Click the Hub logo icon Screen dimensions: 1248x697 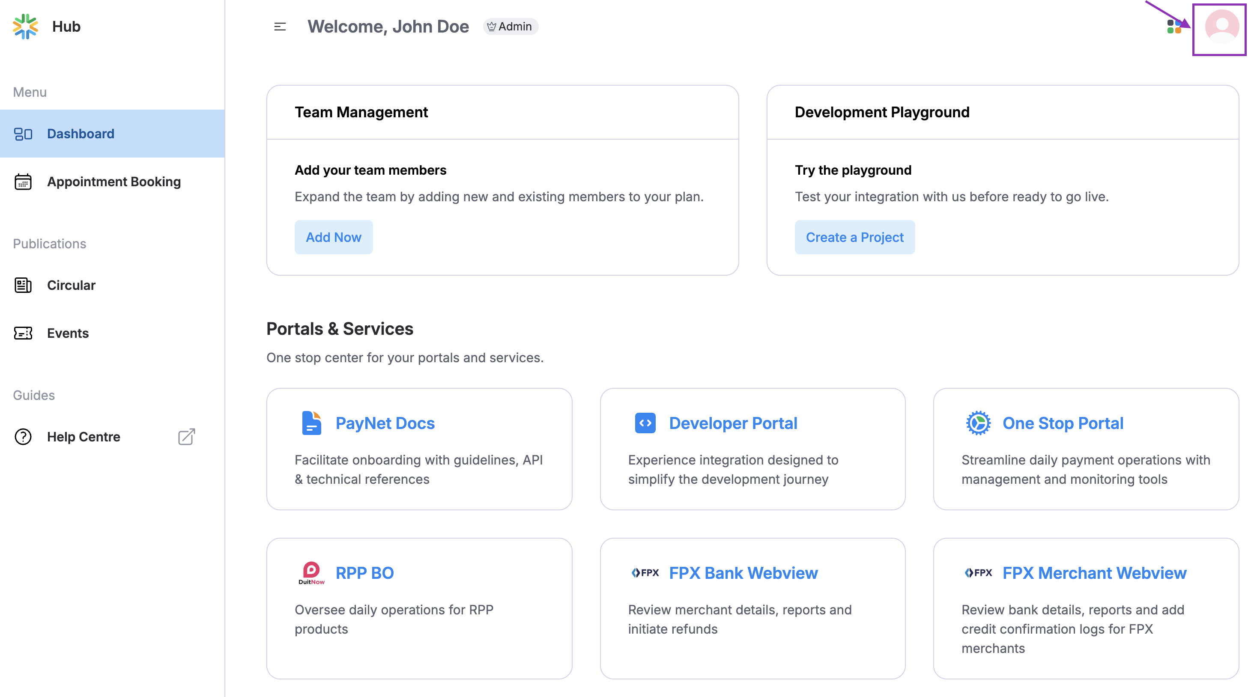(x=25, y=26)
